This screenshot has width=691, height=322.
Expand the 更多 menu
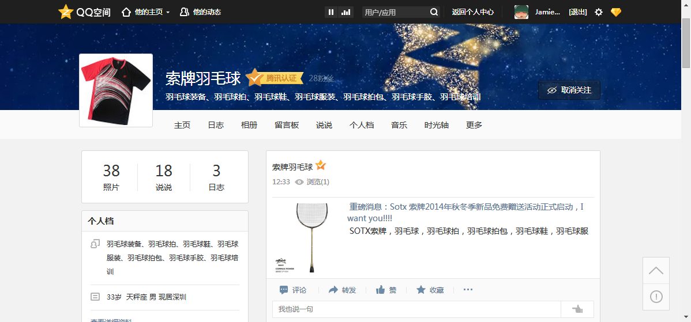(474, 125)
